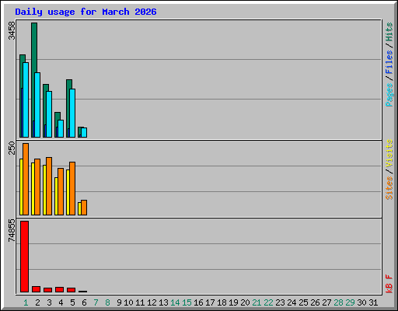Viewport: 398px width, 311px height.
Task: Click the yellow visits bar for day 4
Action: coord(56,196)
